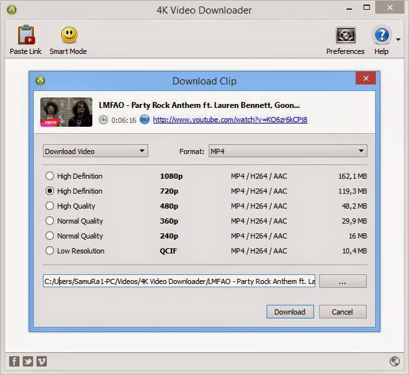Viewport: 409px width, 375px height.
Task: Click the blue globe icon next to the YouTube link
Action: pos(144,120)
